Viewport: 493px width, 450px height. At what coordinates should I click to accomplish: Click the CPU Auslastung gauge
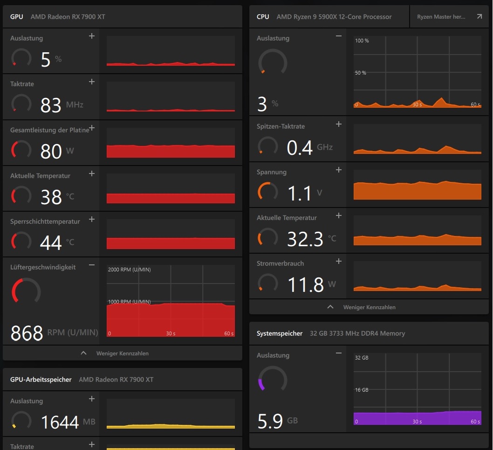(273, 62)
